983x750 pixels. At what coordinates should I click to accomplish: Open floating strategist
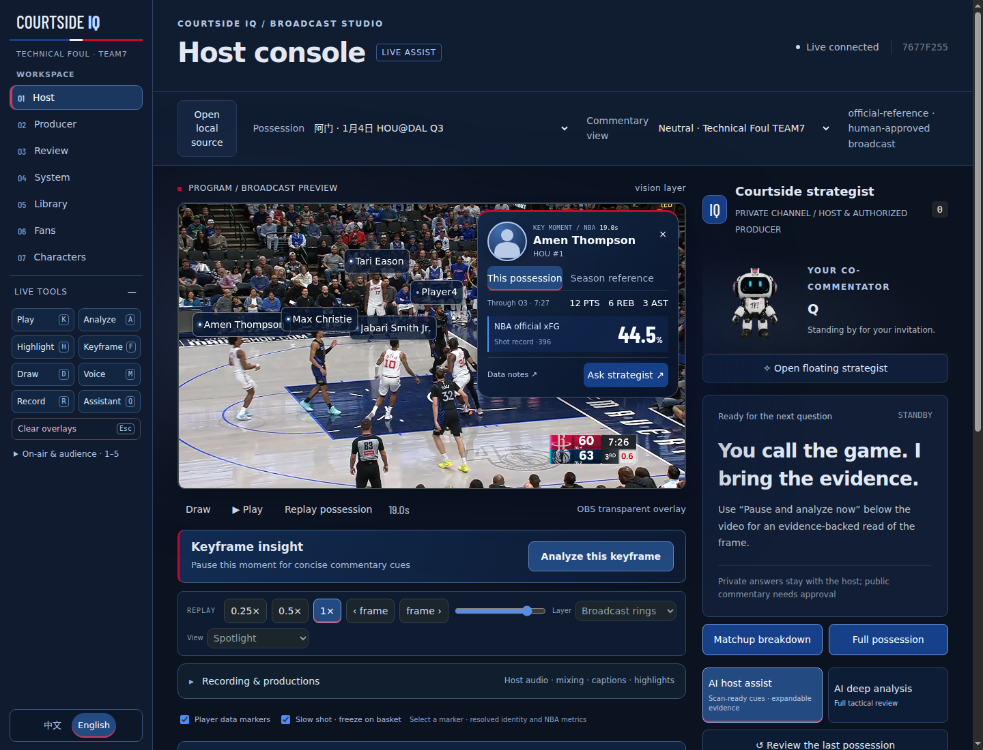[825, 368]
